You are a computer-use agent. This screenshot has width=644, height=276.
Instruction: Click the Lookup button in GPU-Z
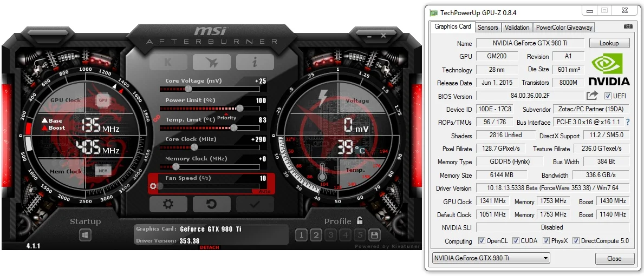point(609,43)
